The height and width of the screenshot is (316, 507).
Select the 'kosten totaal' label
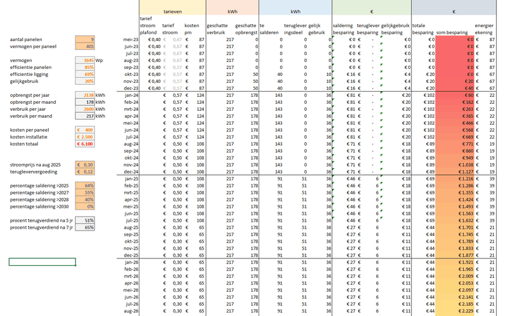pos(24,144)
